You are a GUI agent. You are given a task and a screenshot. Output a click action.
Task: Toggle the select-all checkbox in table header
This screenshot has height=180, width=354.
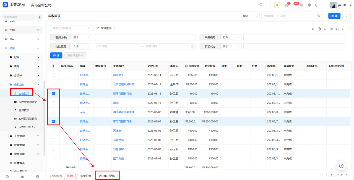click(53, 66)
